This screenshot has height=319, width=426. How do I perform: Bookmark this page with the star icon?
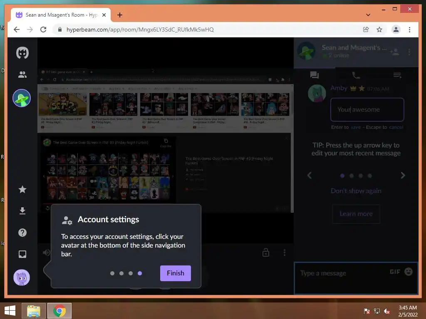(379, 29)
